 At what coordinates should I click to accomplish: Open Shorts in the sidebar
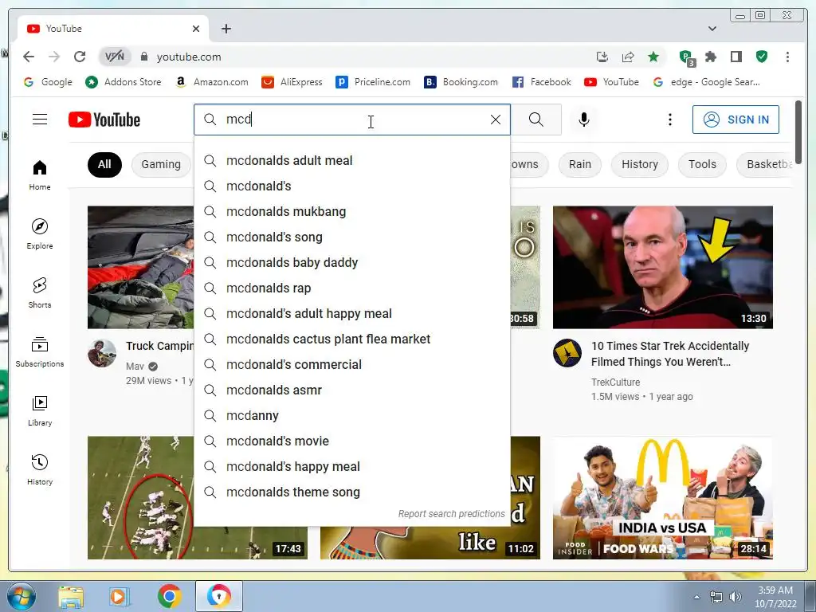[40, 293]
